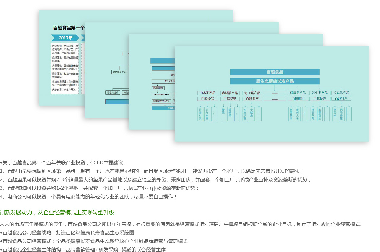Click the 百越食品第一个 slide title
The width and height of the screenshot is (380, 252).
click(x=69, y=28)
